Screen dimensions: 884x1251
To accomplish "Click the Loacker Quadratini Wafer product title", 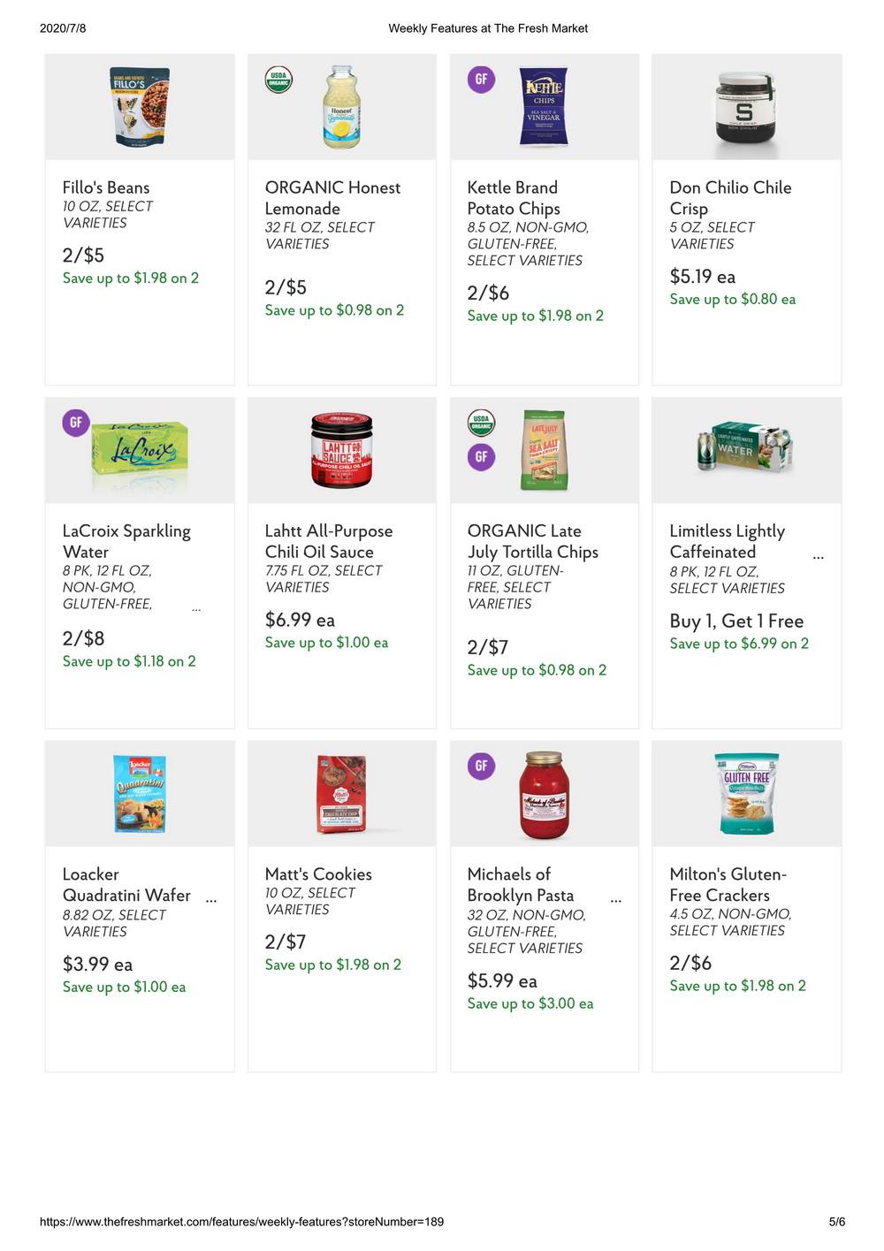I will click(x=126, y=885).
